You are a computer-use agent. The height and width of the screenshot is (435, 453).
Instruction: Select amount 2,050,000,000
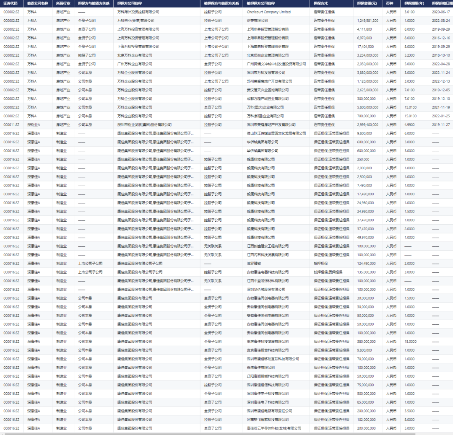367,64
